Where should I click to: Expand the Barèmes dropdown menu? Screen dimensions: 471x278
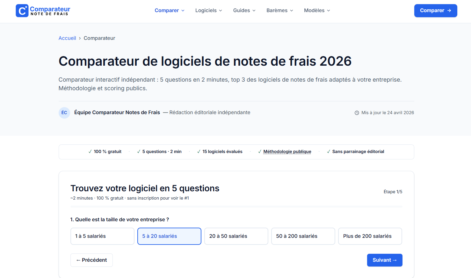[280, 11]
